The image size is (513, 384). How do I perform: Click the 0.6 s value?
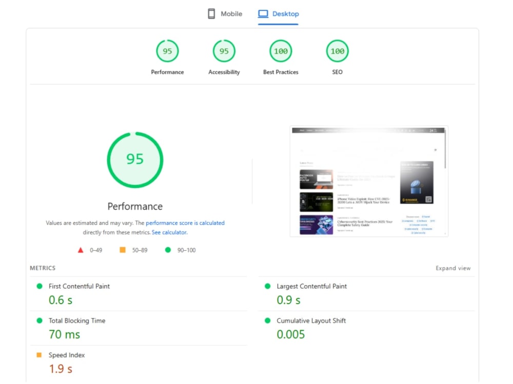[x=61, y=300]
